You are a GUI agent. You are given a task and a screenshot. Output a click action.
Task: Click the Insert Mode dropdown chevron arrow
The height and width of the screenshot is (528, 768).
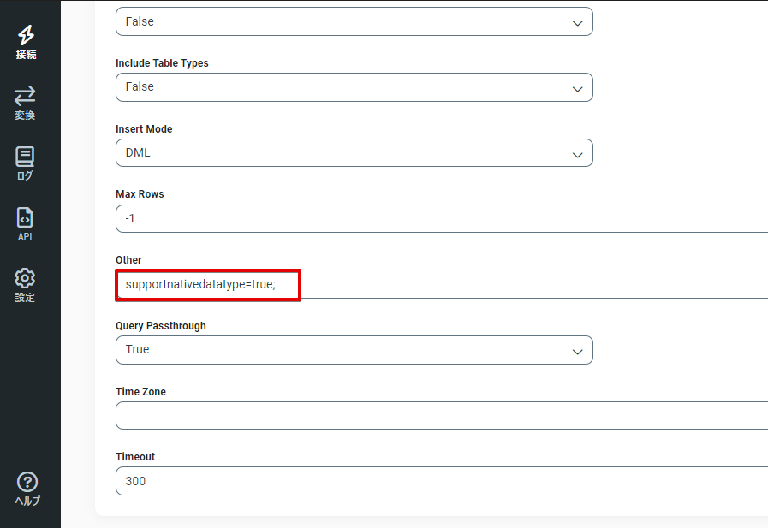point(577,154)
